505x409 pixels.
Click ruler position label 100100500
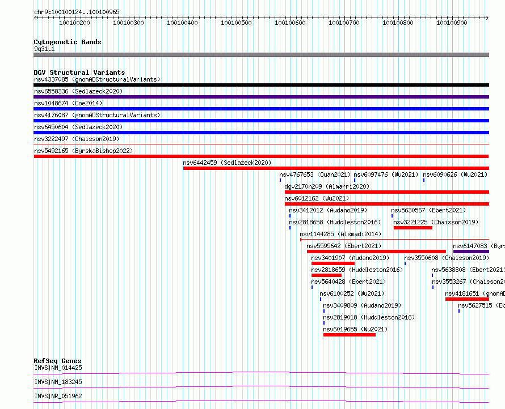pyautogui.click(x=236, y=23)
